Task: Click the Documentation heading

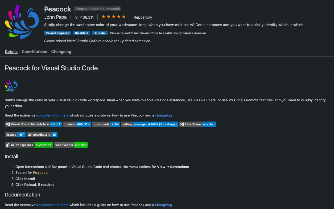Action: click(23, 195)
